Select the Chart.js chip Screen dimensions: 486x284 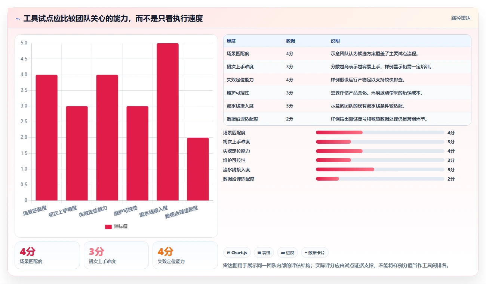tap(237, 253)
